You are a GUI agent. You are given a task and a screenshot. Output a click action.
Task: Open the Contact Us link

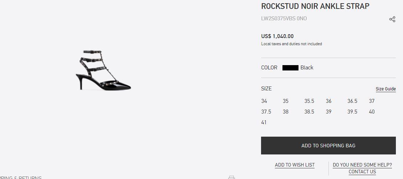click(362, 172)
